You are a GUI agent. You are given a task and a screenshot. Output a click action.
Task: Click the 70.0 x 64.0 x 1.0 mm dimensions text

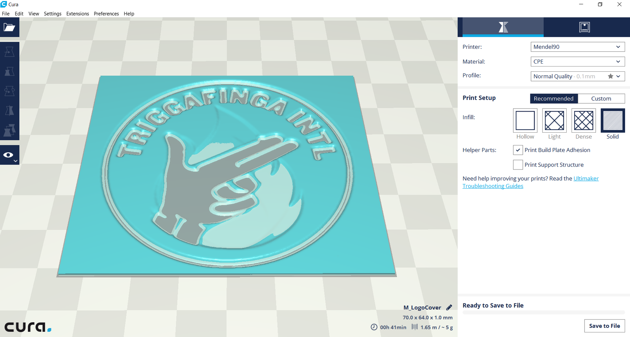[x=427, y=318]
